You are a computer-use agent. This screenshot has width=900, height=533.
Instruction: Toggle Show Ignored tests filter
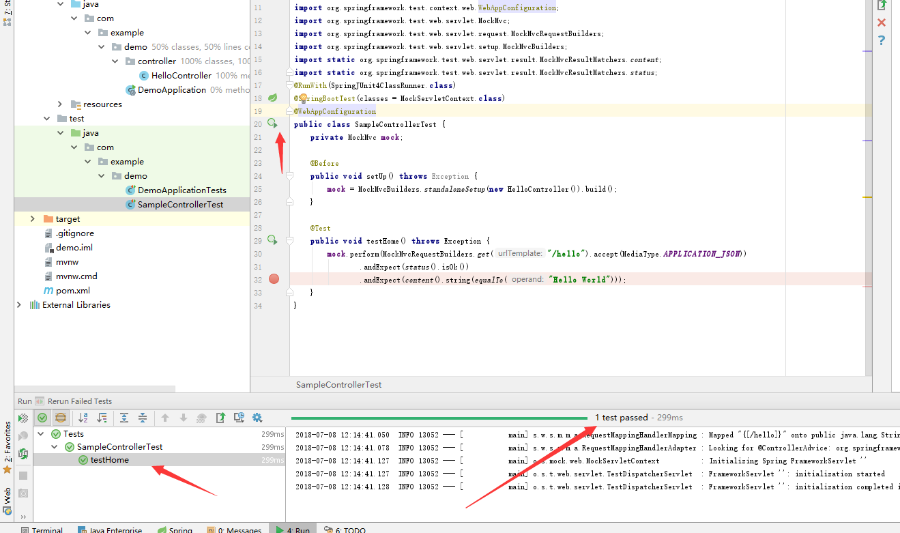tap(61, 418)
